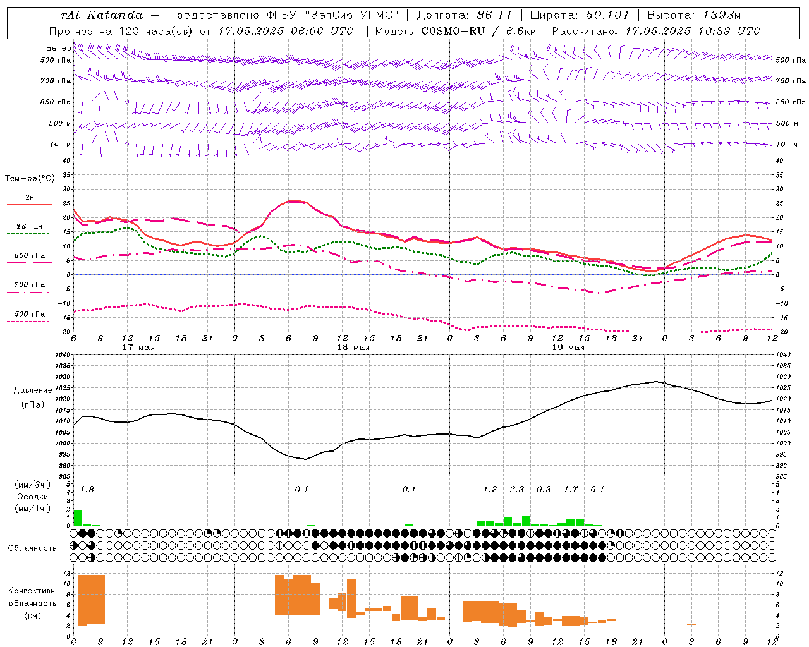This screenshot has width=809, height=647.
Task: Click the Td 2м dew point legend label
Action: pos(30,226)
